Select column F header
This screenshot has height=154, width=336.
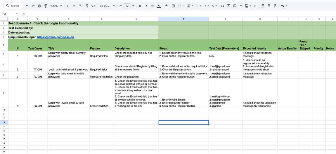(x=184, y=19)
